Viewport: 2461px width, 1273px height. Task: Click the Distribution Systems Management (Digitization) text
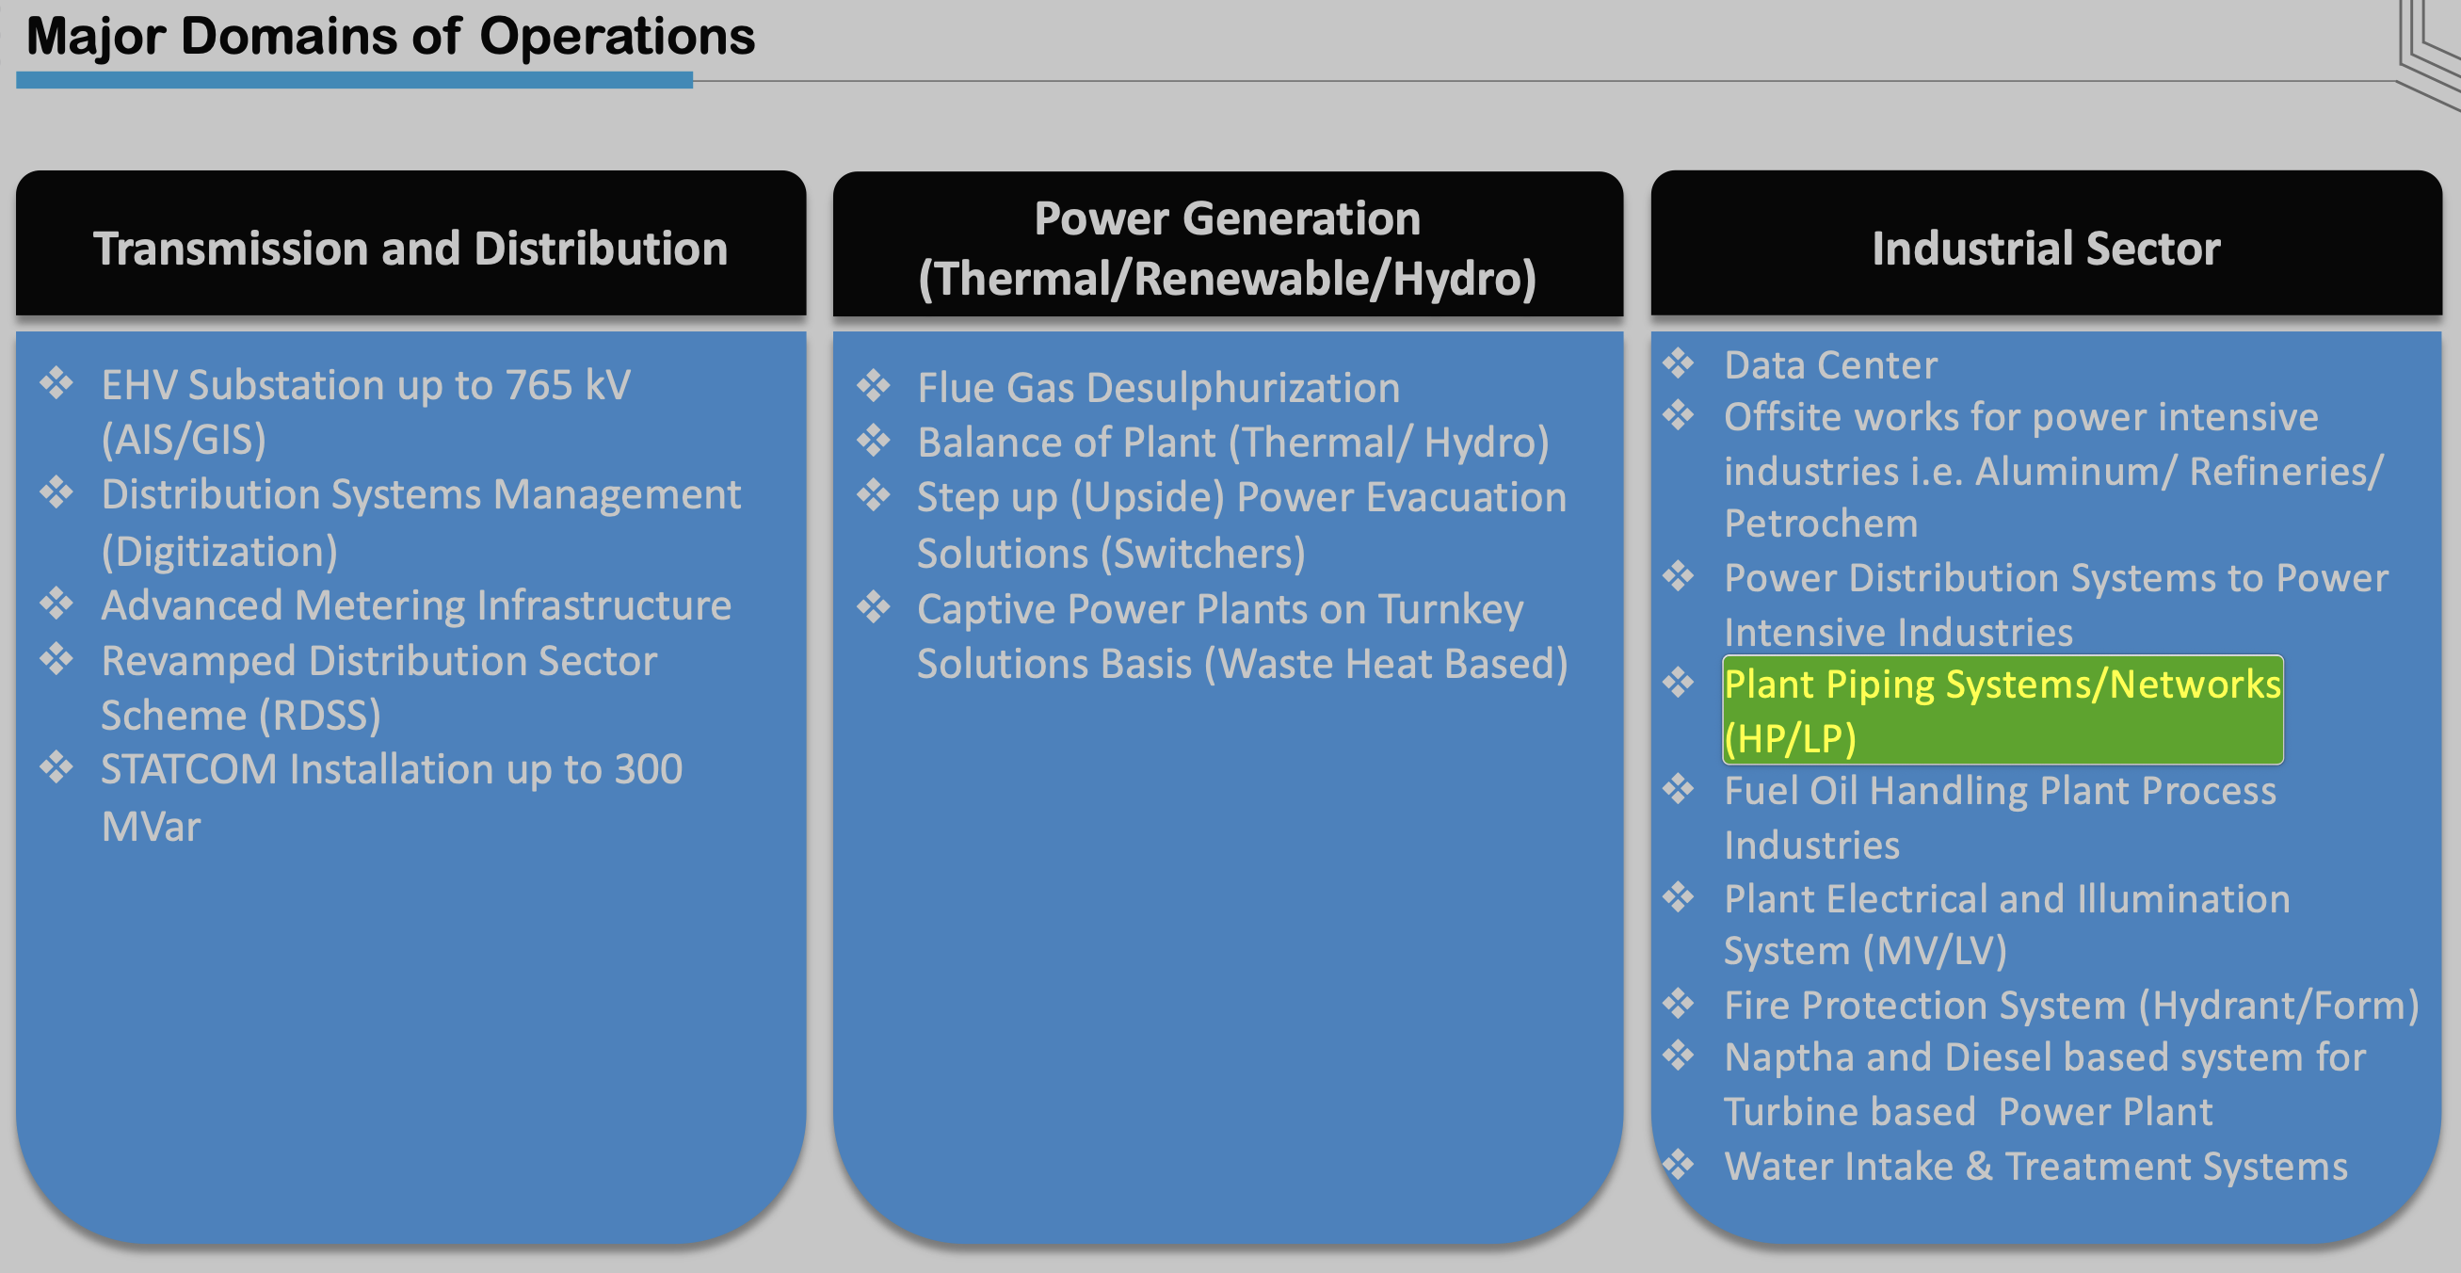click(x=420, y=522)
